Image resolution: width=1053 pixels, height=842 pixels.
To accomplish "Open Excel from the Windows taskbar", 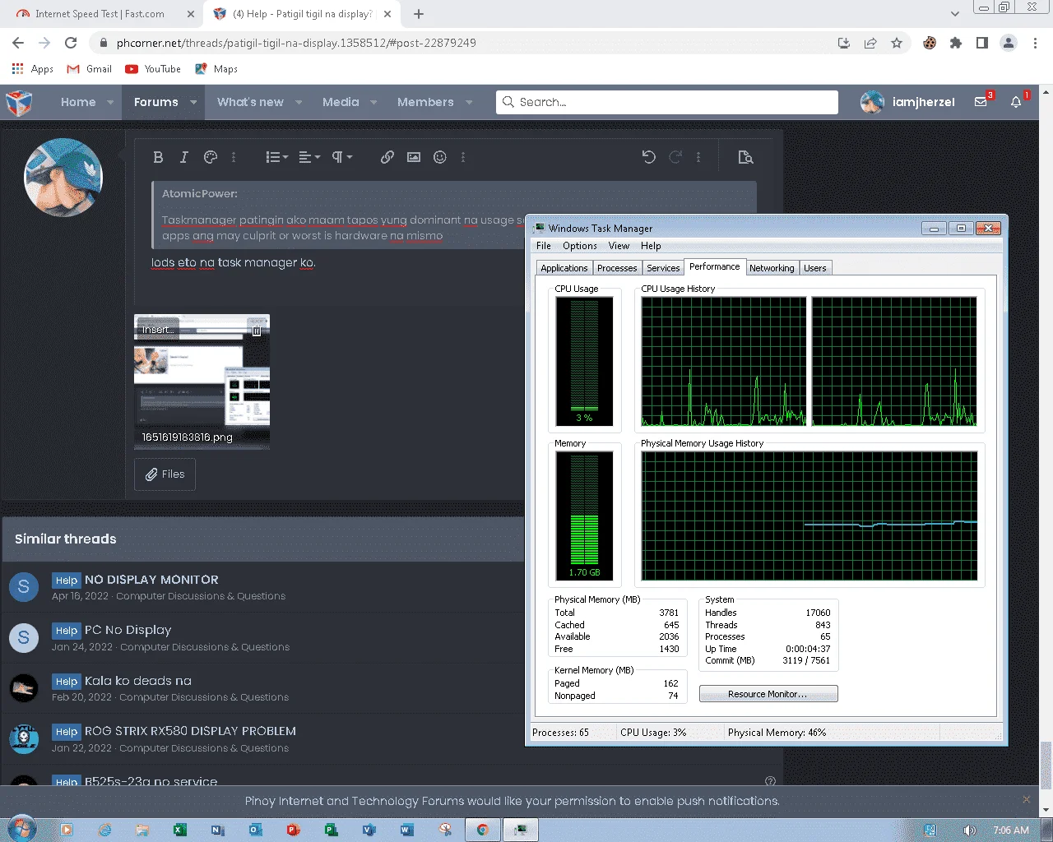I will pyautogui.click(x=179, y=830).
